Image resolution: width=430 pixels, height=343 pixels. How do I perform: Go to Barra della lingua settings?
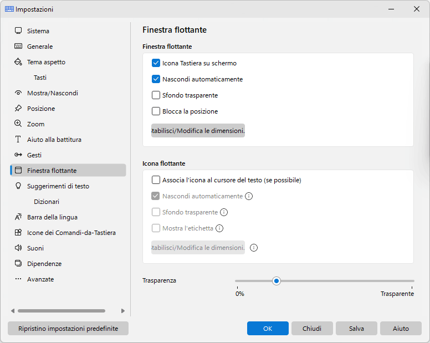68,217
